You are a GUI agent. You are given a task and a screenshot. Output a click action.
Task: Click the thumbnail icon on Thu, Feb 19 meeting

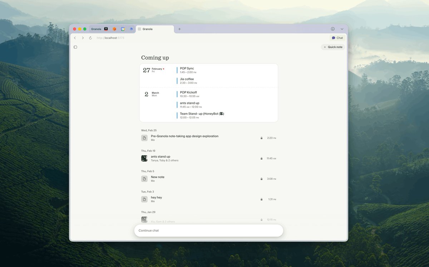pyautogui.click(x=144, y=158)
